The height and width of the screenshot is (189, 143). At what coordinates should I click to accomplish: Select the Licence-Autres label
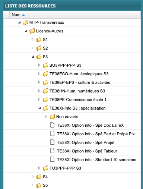[50, 31]
